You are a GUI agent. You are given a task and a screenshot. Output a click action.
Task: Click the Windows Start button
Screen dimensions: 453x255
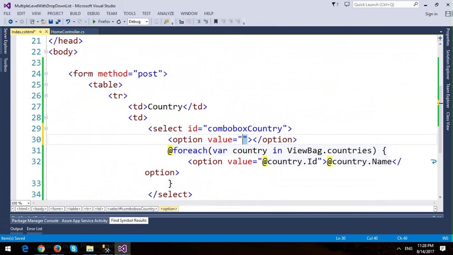8,249
